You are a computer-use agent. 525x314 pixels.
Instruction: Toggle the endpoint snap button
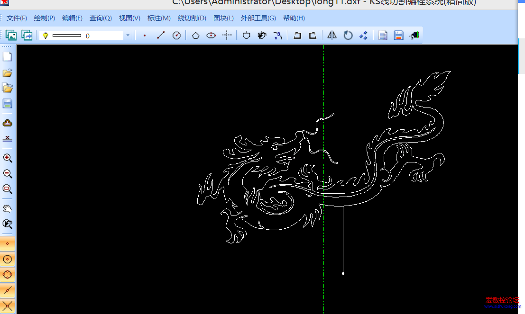click(x=8, y=244)
